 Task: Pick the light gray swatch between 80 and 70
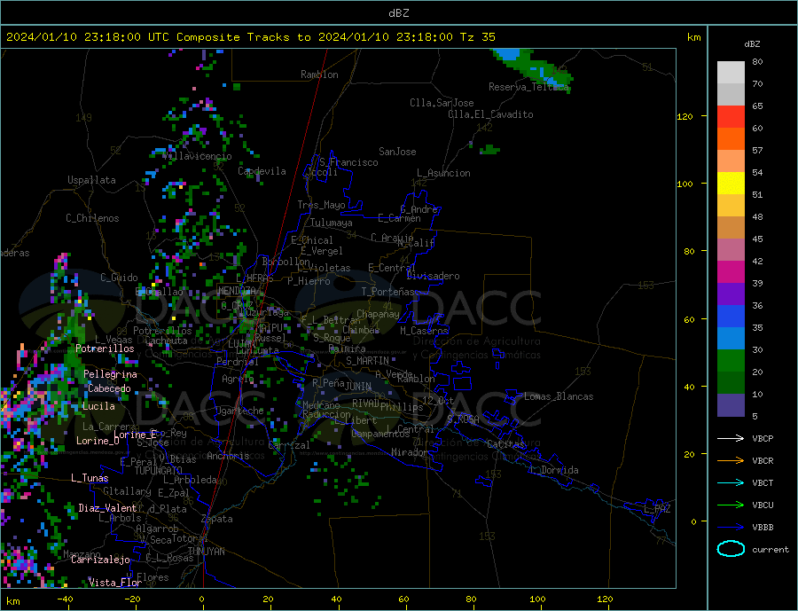731,73
